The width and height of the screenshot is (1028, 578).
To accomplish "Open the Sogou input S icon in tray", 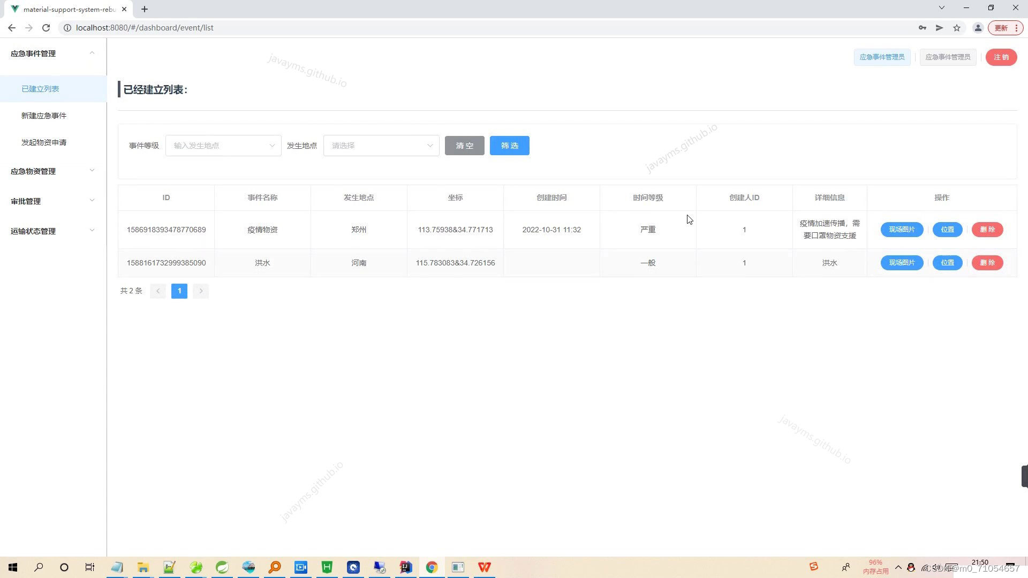I will [814, 567].
